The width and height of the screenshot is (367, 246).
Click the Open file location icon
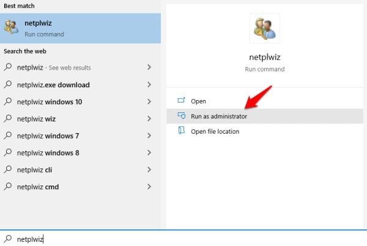coord(181,131)
